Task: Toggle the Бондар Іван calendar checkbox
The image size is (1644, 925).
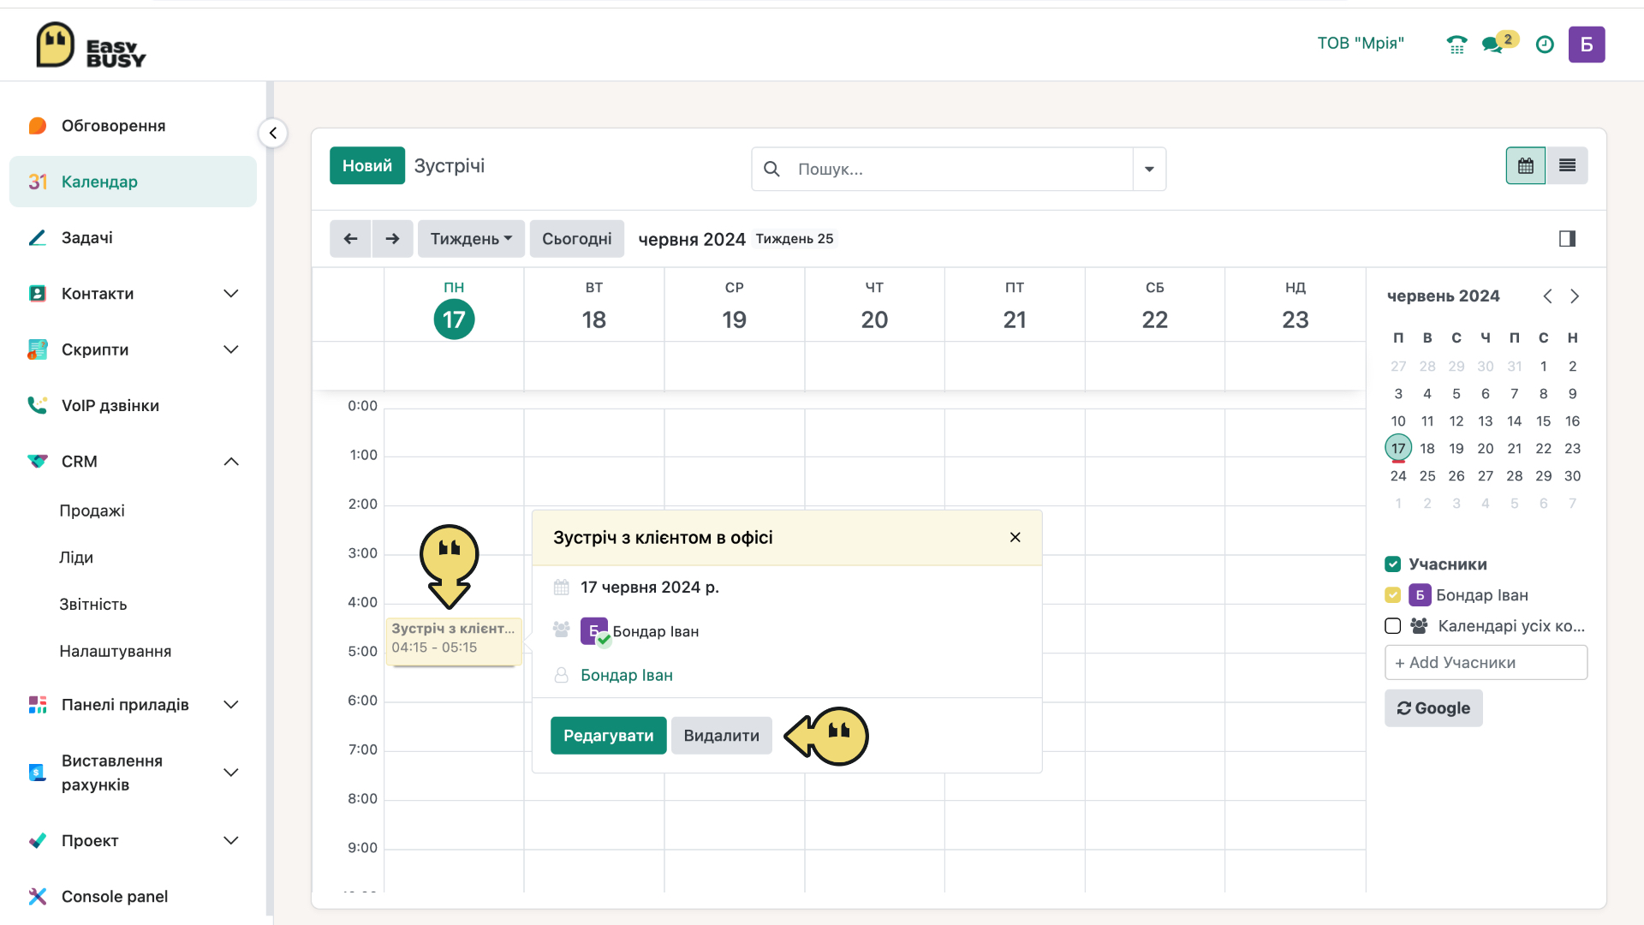Action: click(1393, 595)
